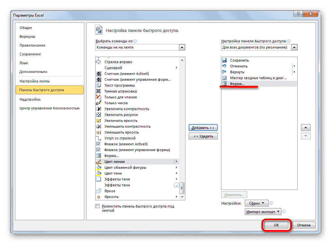Select the Счетчик (элемент управления форм... icon

98,79
